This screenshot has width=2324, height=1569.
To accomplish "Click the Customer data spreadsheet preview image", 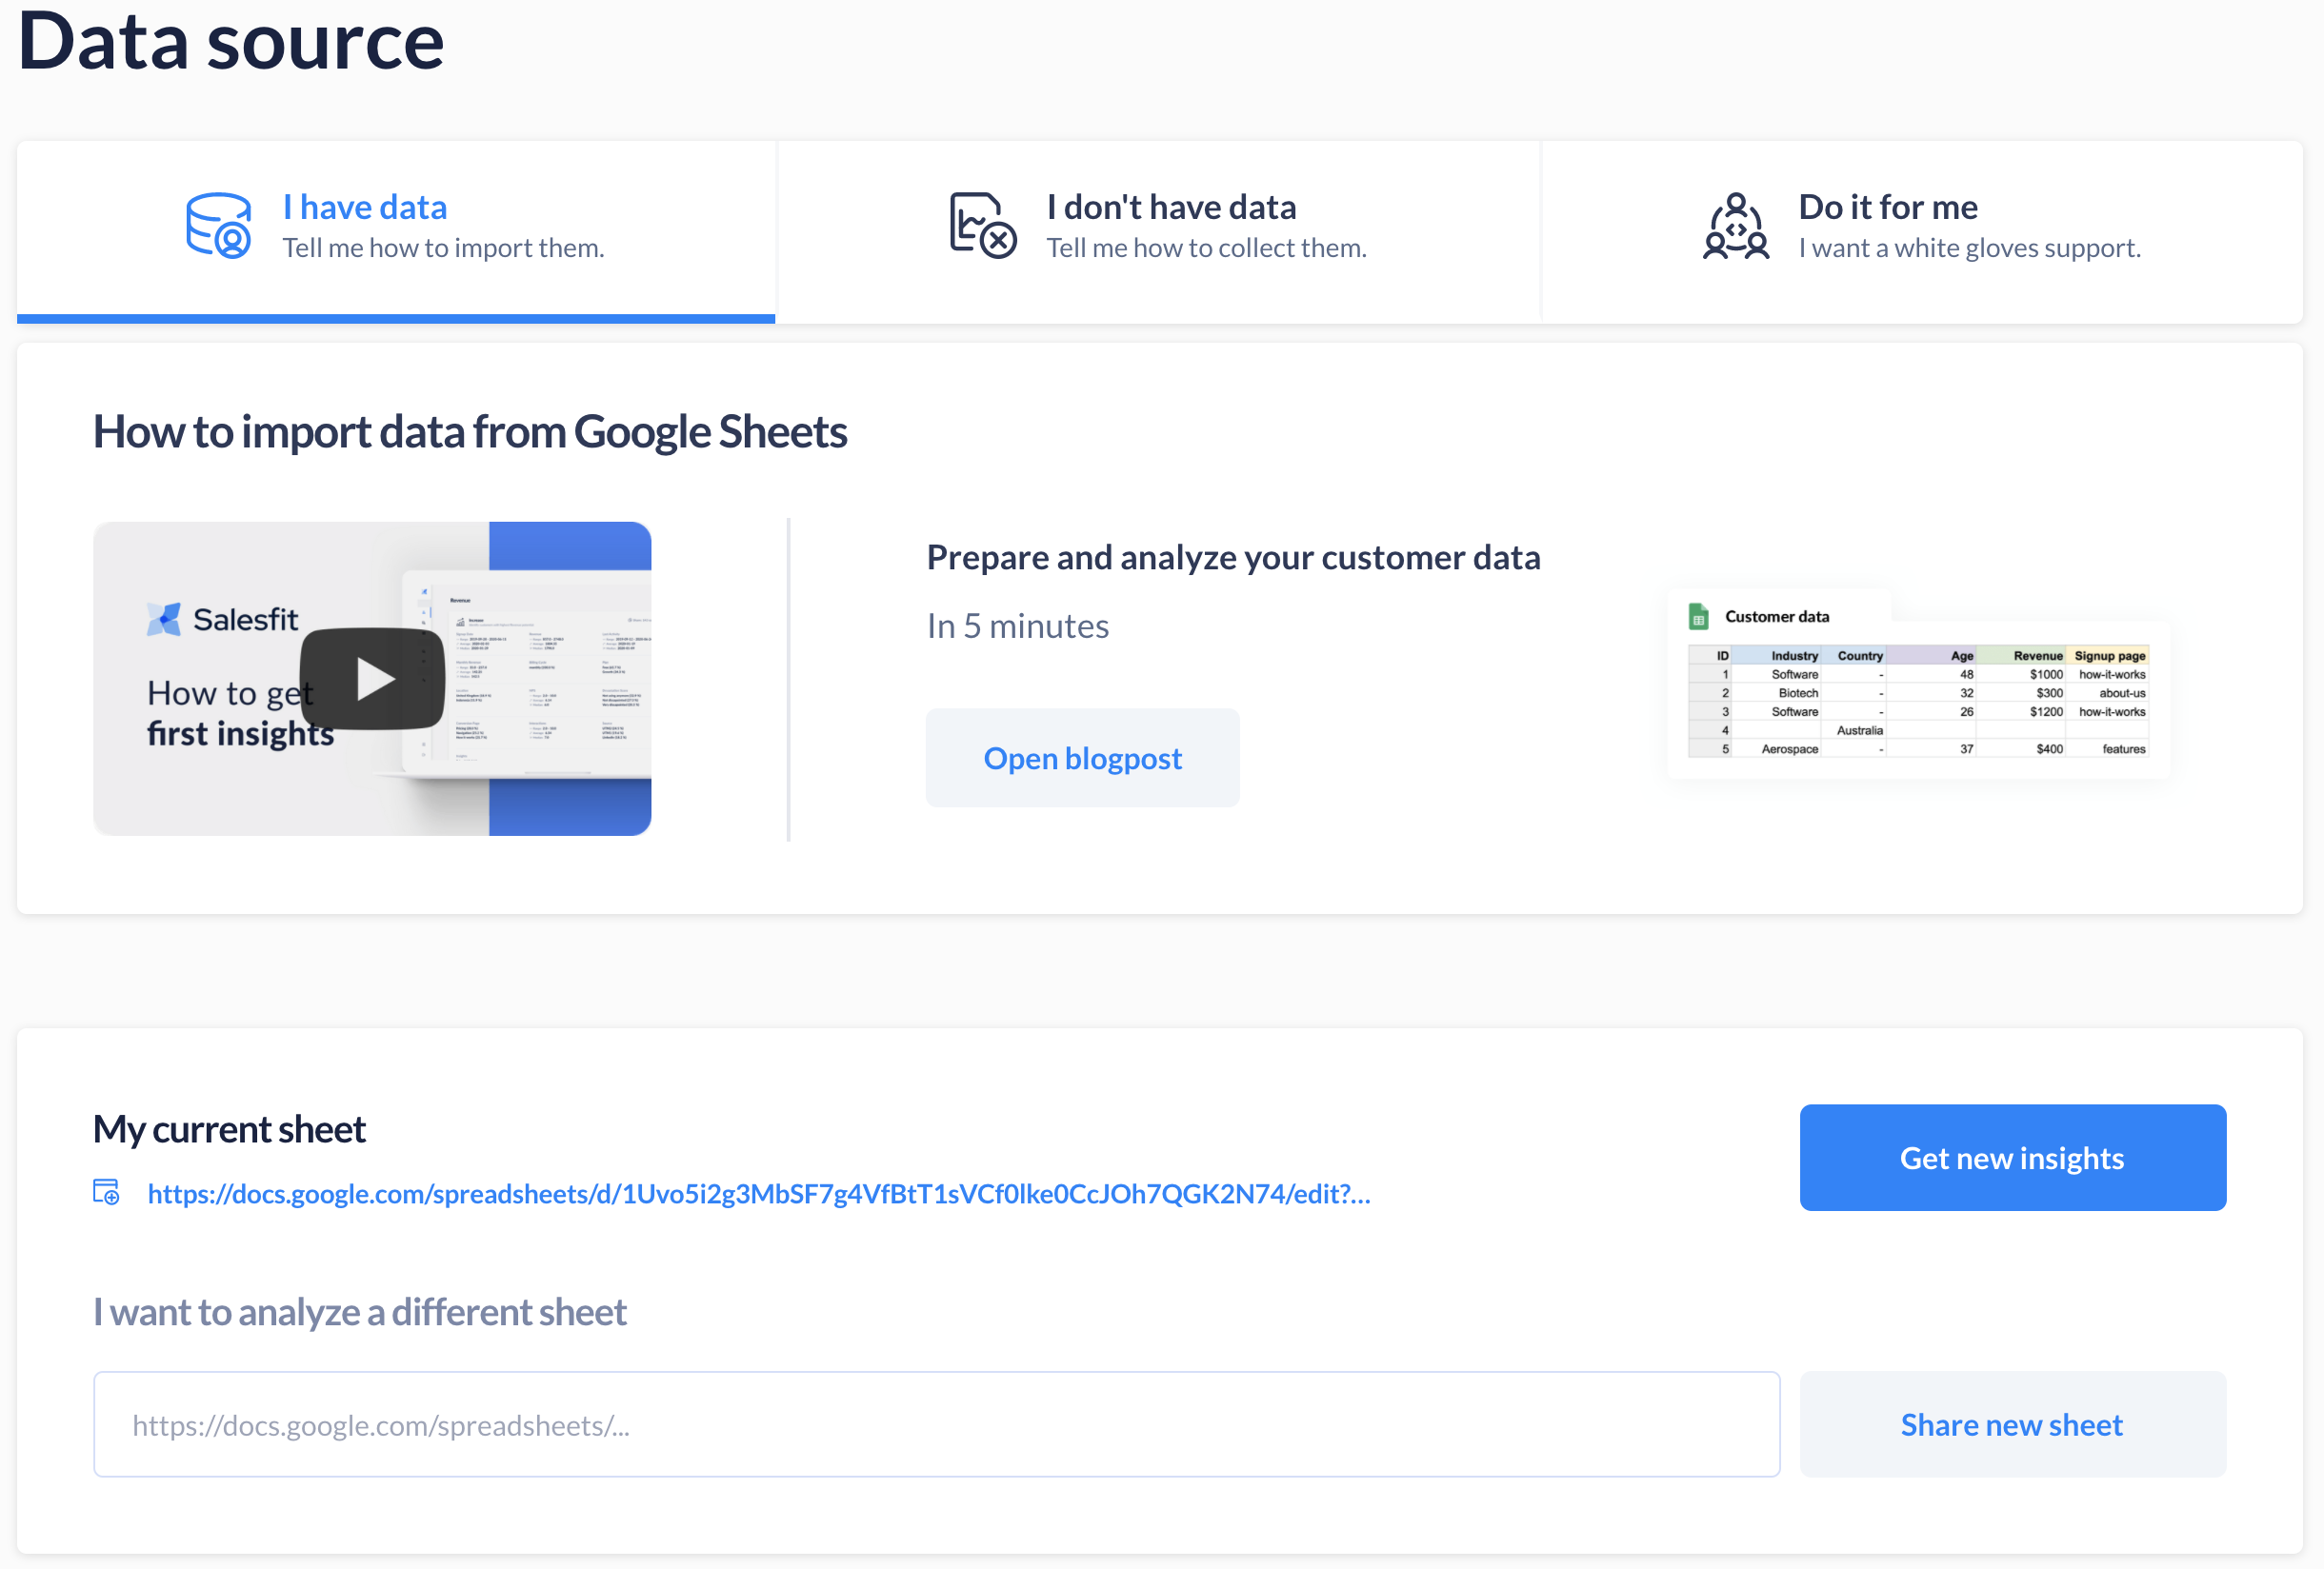I will pyautogui.click(x=1917, y=700).
